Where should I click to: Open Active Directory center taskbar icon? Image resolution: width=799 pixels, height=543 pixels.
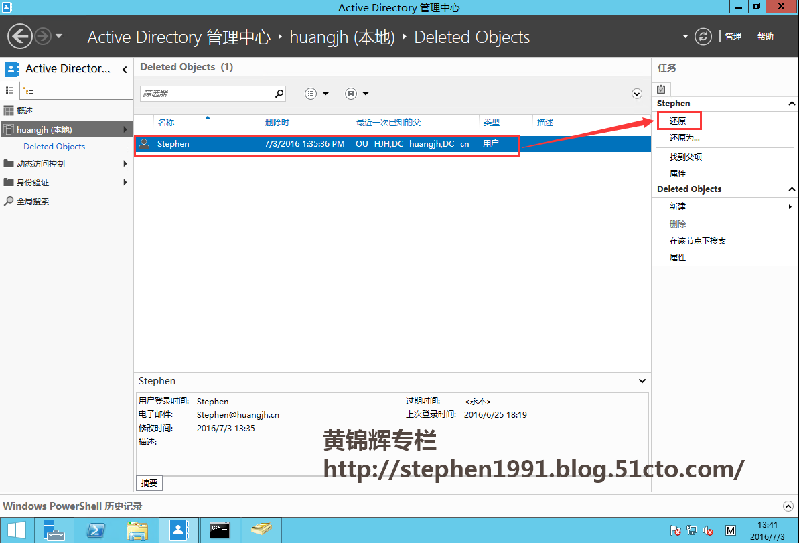pos(179,530)
